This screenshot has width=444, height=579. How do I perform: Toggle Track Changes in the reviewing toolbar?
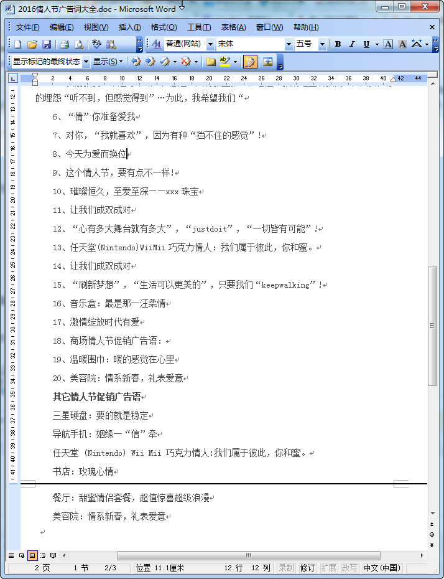coord(249,62)
